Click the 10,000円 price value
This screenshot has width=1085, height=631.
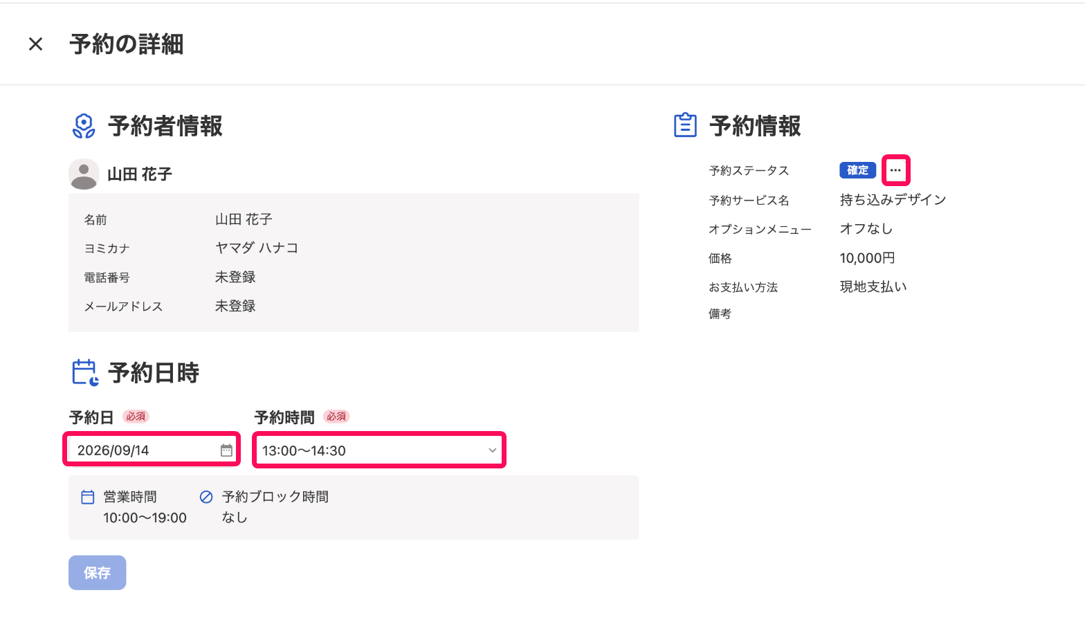click(868, 258)
